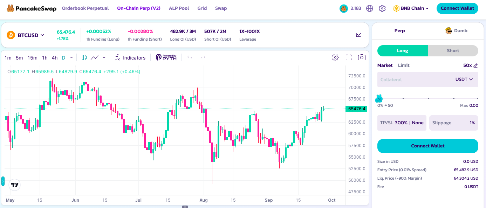Click Connect Wallet in header
Screen dimensions: 486x208
(457, 8)
